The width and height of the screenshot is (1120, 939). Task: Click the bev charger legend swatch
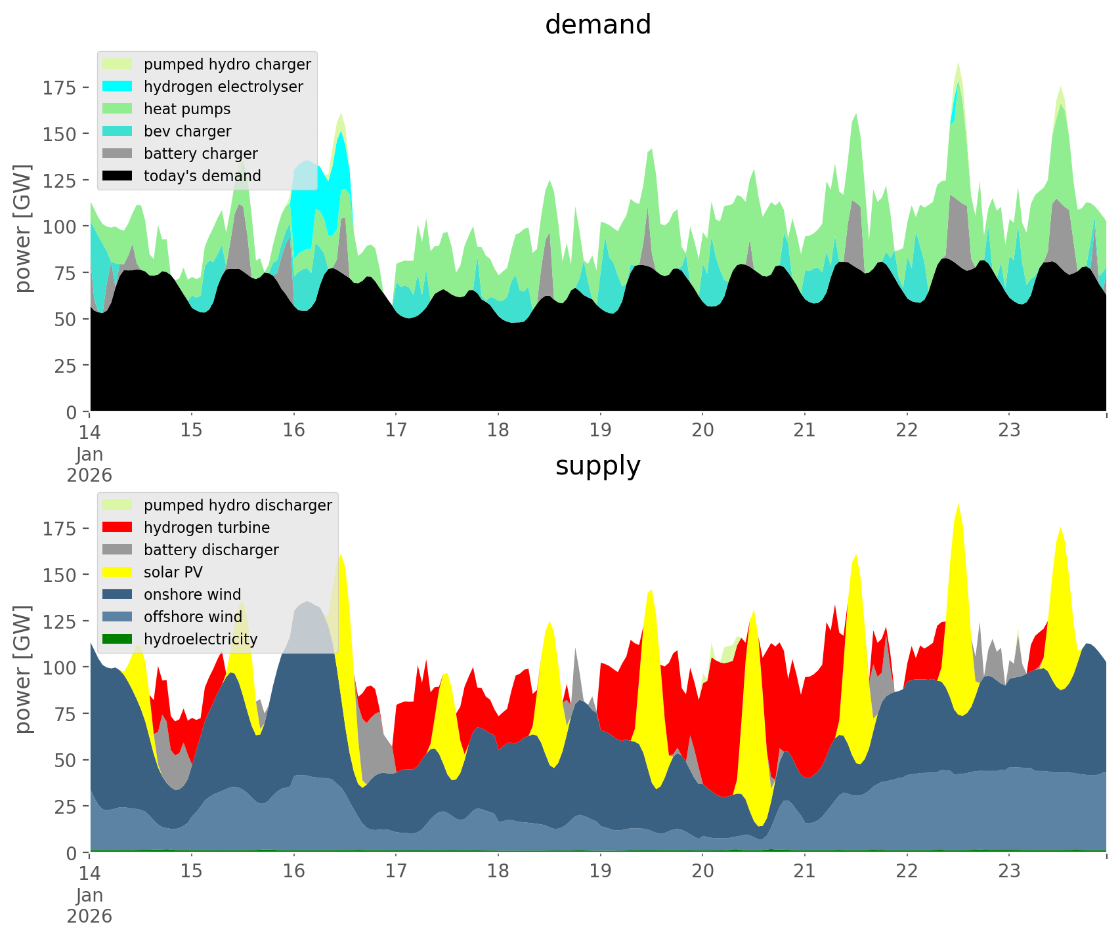[x=118, y=131]
